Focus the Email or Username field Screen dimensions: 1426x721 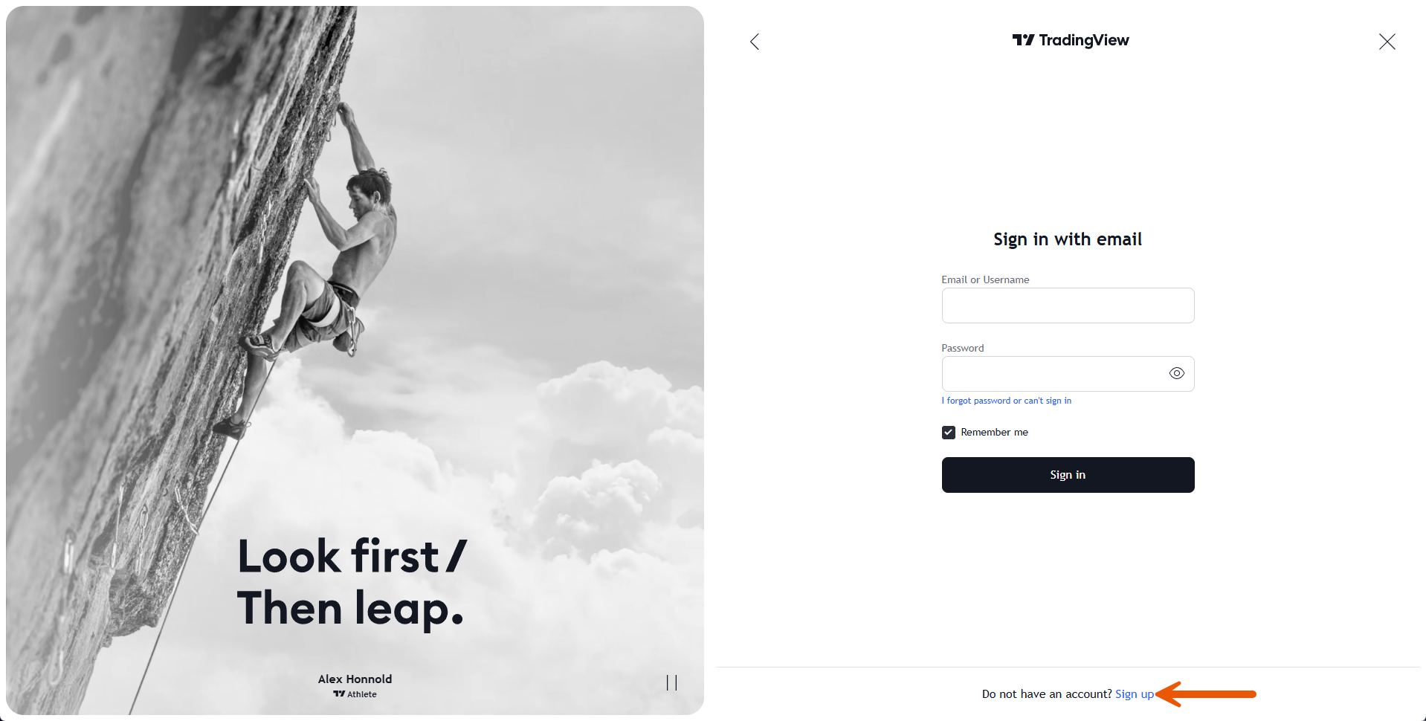[x=1068, y=305]
